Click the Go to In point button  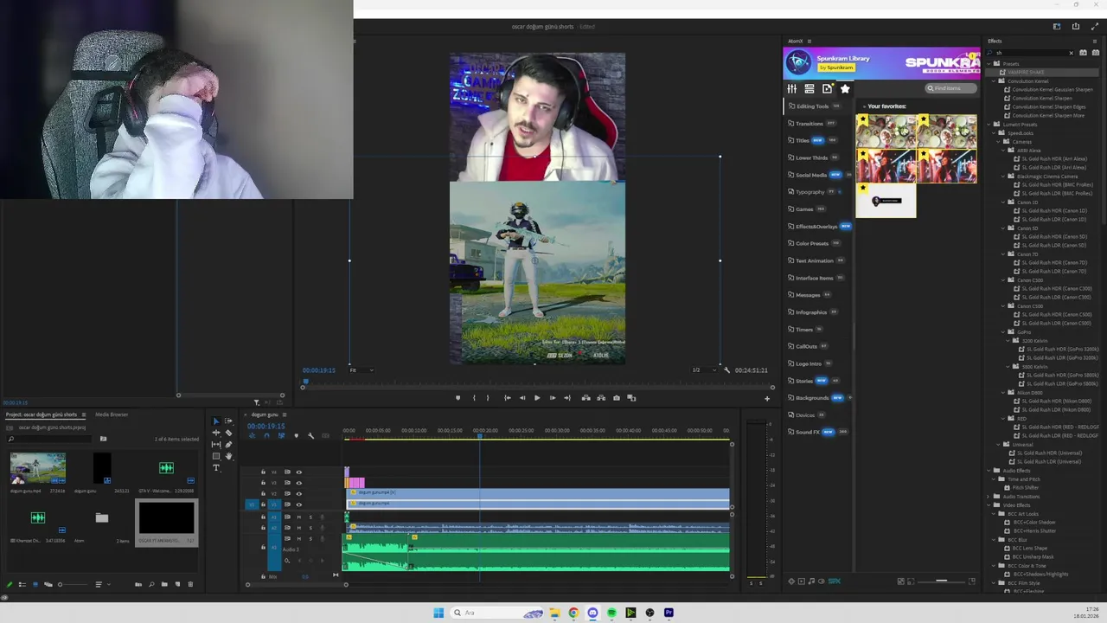[x=508, y=398]
